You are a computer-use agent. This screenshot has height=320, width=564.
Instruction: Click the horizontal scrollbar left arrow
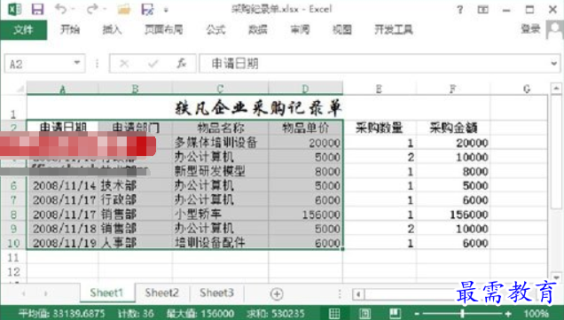(358, 294)
